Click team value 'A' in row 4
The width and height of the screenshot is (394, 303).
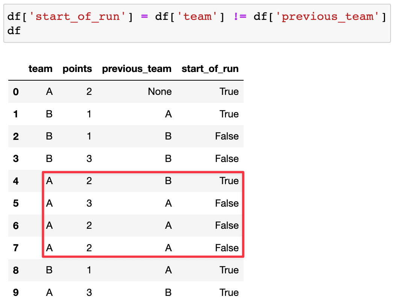[x=49, y=181]
